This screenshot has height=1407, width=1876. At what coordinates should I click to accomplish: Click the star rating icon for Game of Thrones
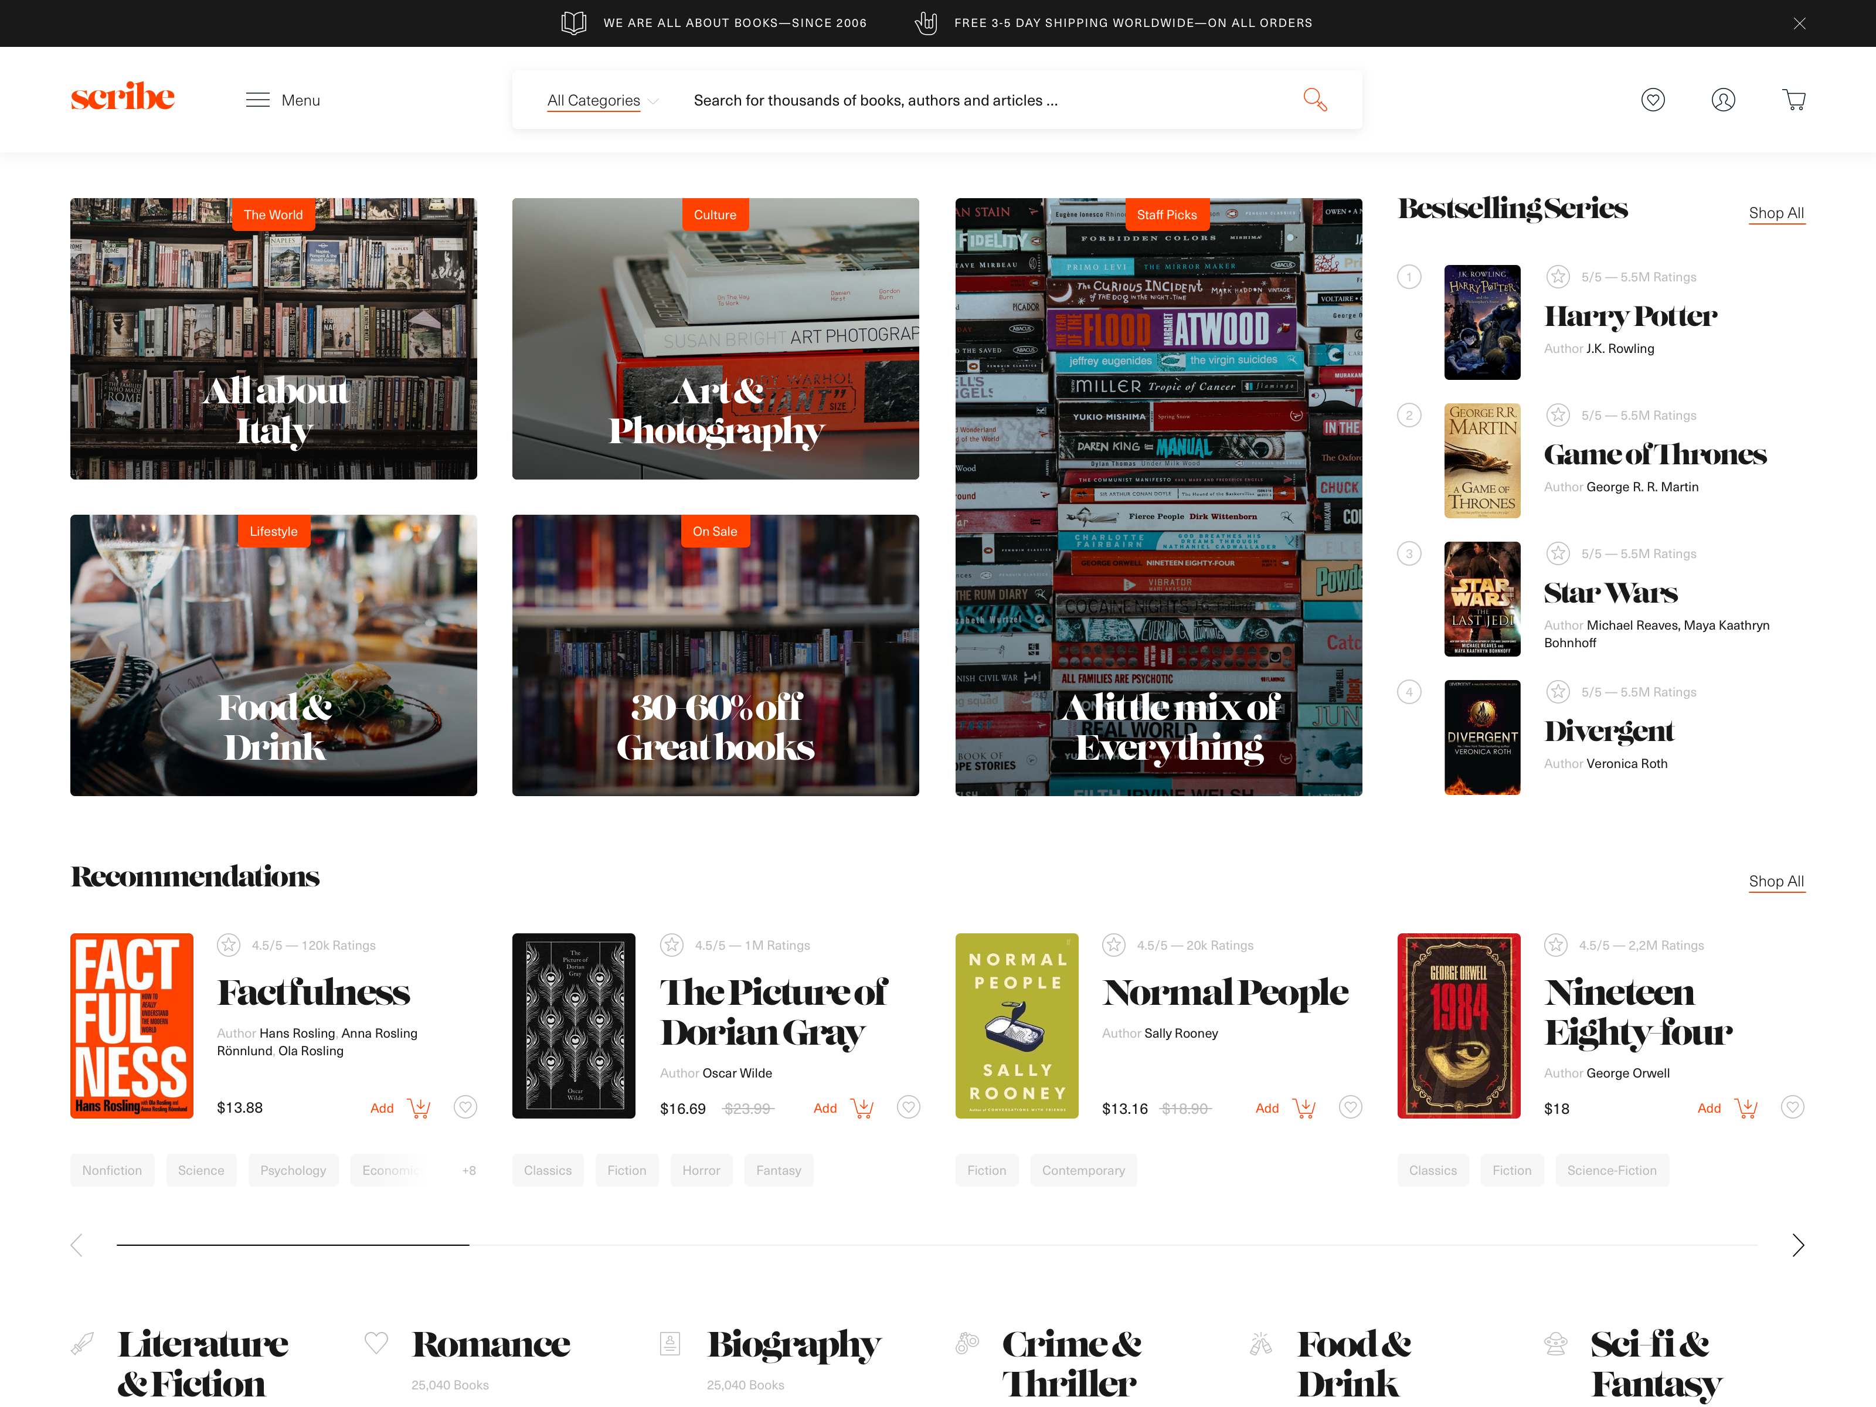(1558, 414)
